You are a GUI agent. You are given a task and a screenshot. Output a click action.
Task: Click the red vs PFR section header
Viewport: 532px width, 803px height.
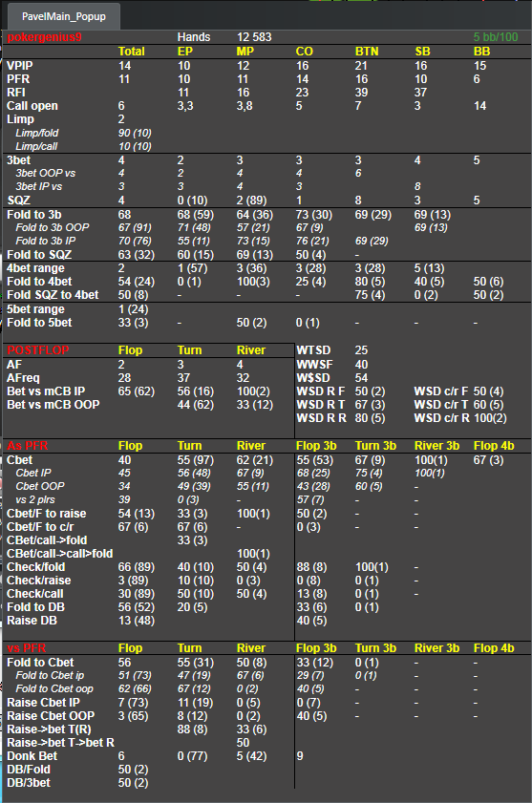26,647
